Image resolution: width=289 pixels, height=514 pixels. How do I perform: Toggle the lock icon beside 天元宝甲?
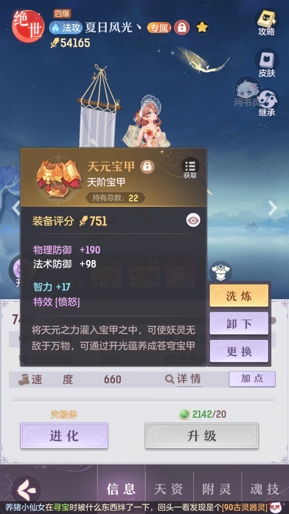pyautogui.click(x=147, y=167)
